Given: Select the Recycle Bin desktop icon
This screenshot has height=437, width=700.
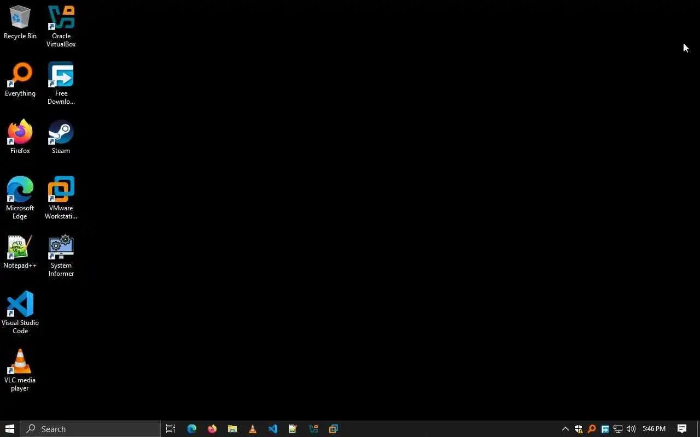Looking at the screenshot, I should click(x=20, y=23).
